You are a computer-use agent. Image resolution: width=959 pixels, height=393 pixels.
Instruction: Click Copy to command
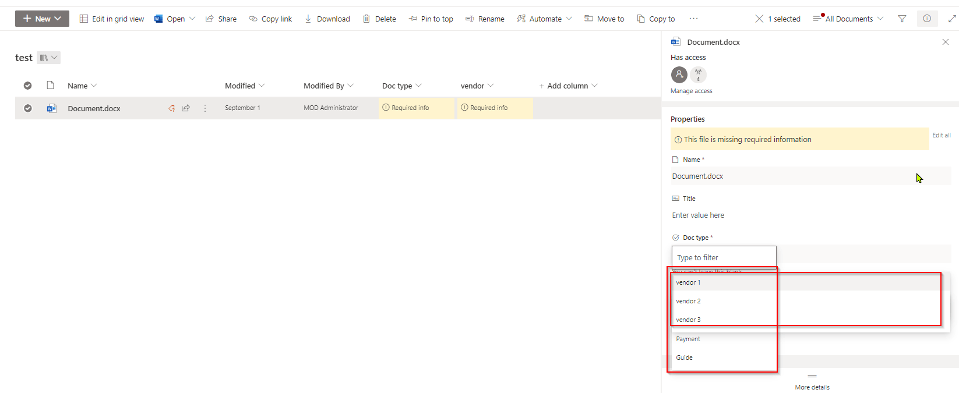click(656, 19)
